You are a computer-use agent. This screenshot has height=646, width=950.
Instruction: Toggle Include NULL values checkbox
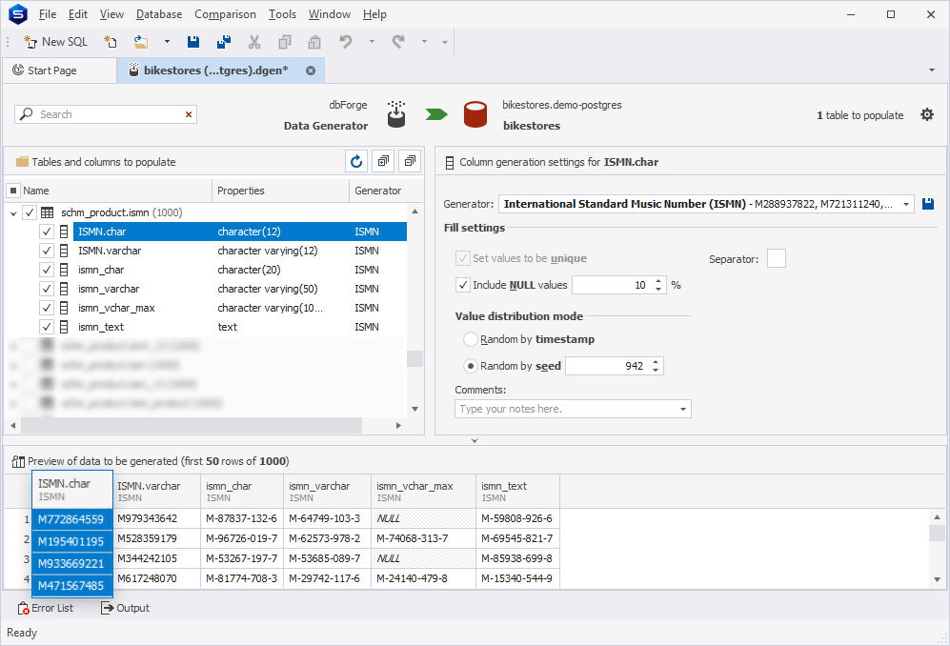[x=463, y=285]
